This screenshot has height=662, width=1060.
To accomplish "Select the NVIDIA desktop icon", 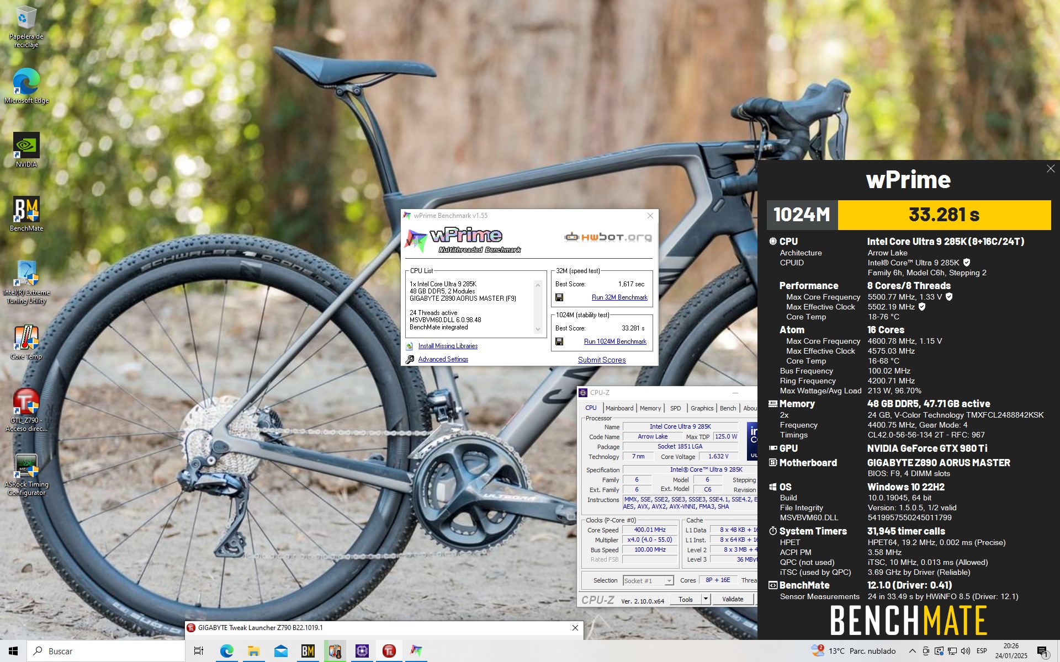I will pos(26,150).
